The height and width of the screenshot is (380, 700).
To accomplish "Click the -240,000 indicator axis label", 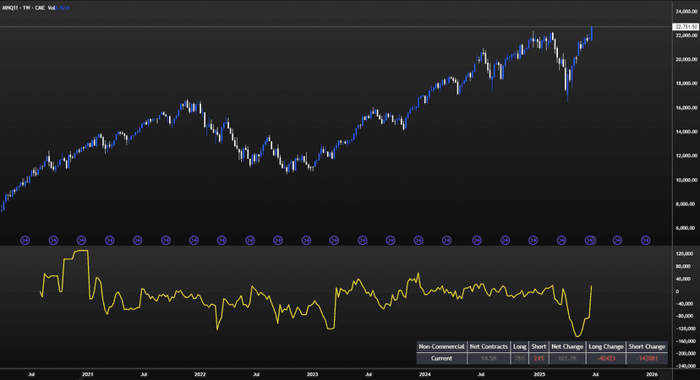I will pos(685,366).
